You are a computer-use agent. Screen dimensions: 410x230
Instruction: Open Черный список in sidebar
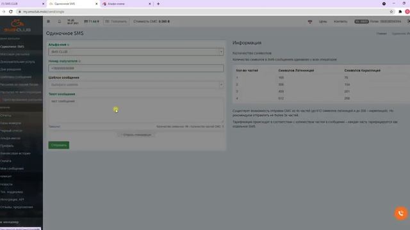coord(11,130)
